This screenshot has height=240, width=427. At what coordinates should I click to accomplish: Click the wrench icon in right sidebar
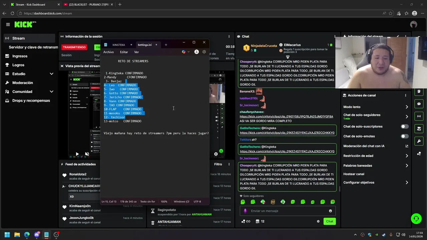[x=419, y=141]
